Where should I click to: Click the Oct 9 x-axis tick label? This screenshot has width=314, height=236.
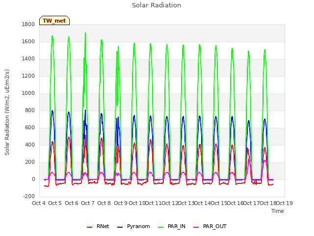(x=121, y=203)
